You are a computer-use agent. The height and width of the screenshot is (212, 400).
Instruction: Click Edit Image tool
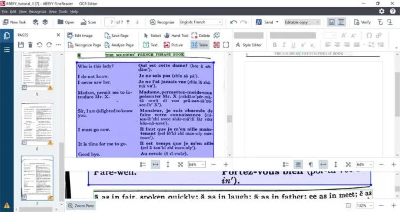(x=80, y=35)
